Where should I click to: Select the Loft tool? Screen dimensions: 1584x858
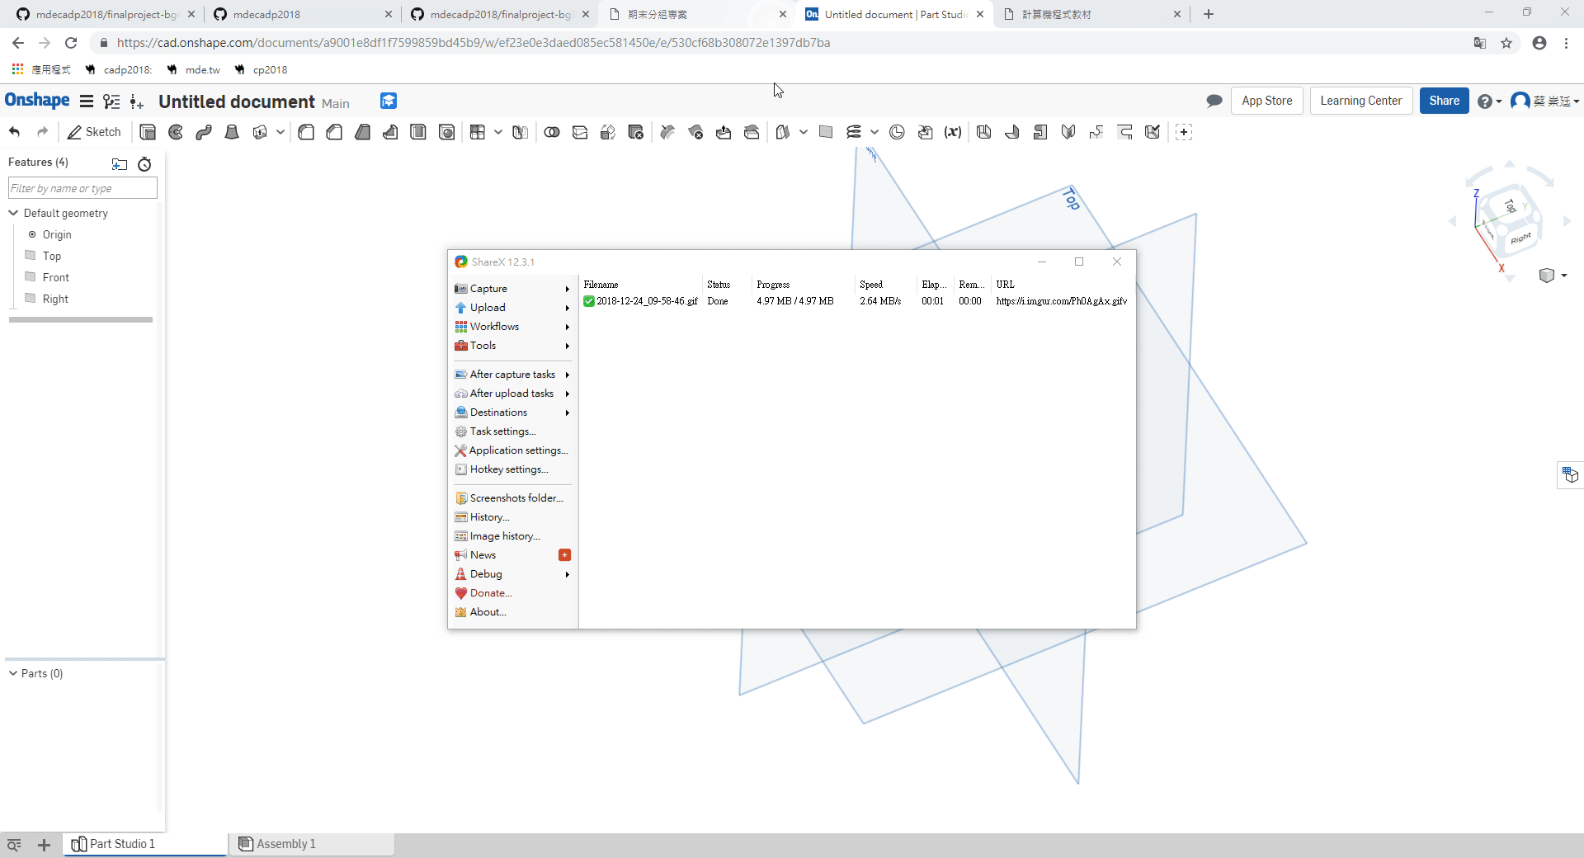pyautogui.click(x=232, y=132)
